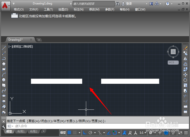The image size is (190, 137).
Task: Select the Rotate tool
Action: (x=185, y=80)
